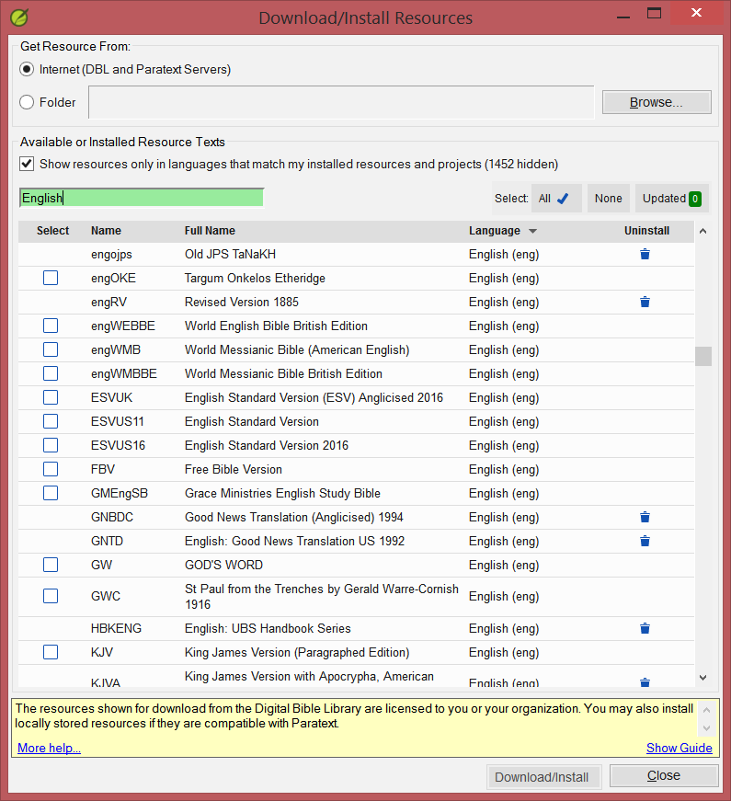Tick GMEngSB Study Bible checkbox
This screenshot has width=731, height=801.
[51, 493]
